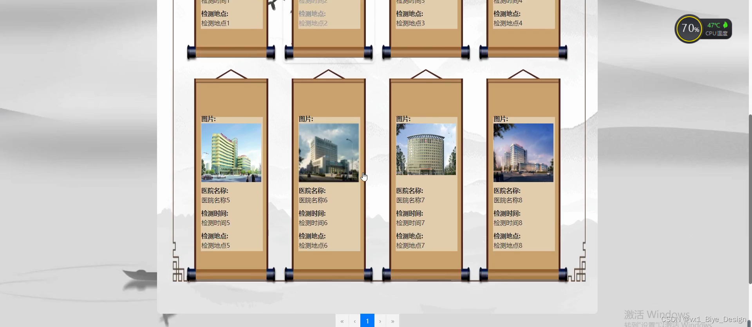Image resolution: width=752 pixels, height=327 pixels.
Task: Click the 检测地点8 value
Action: [x=508, y=245]
